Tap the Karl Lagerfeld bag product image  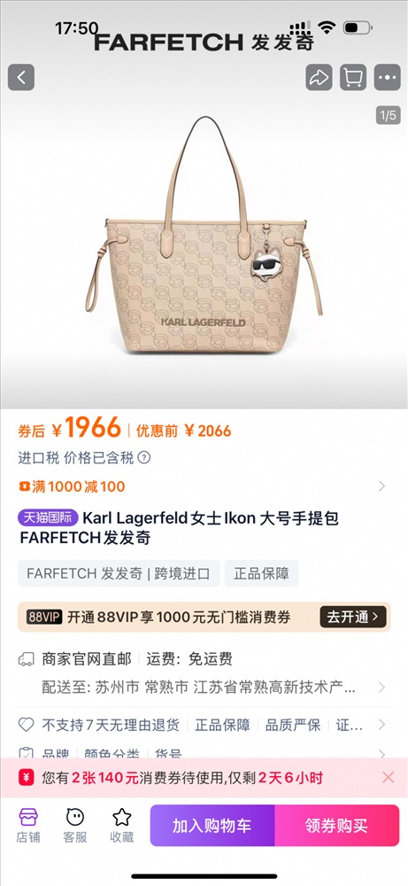point(204,237)
